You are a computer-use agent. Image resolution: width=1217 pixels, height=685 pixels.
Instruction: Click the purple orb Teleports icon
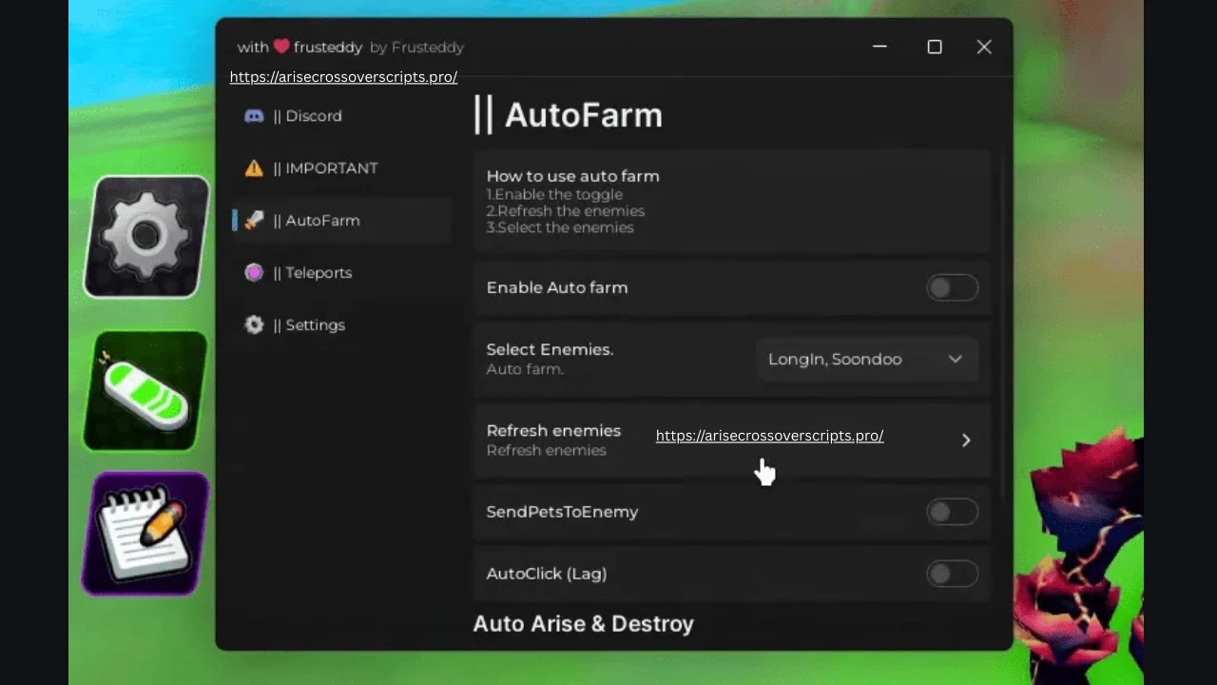254,273
